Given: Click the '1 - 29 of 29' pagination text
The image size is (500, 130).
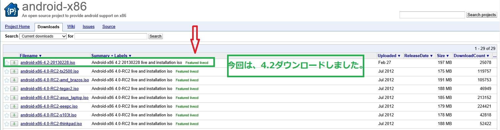Looking at the screenshot, I should click(x=485, y=49).
